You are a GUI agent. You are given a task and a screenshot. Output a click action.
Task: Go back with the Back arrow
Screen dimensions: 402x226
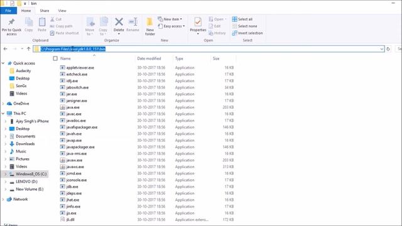pos(6,49)
